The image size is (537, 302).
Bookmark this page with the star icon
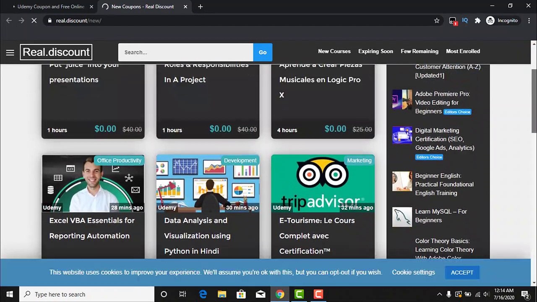[437, 21]
